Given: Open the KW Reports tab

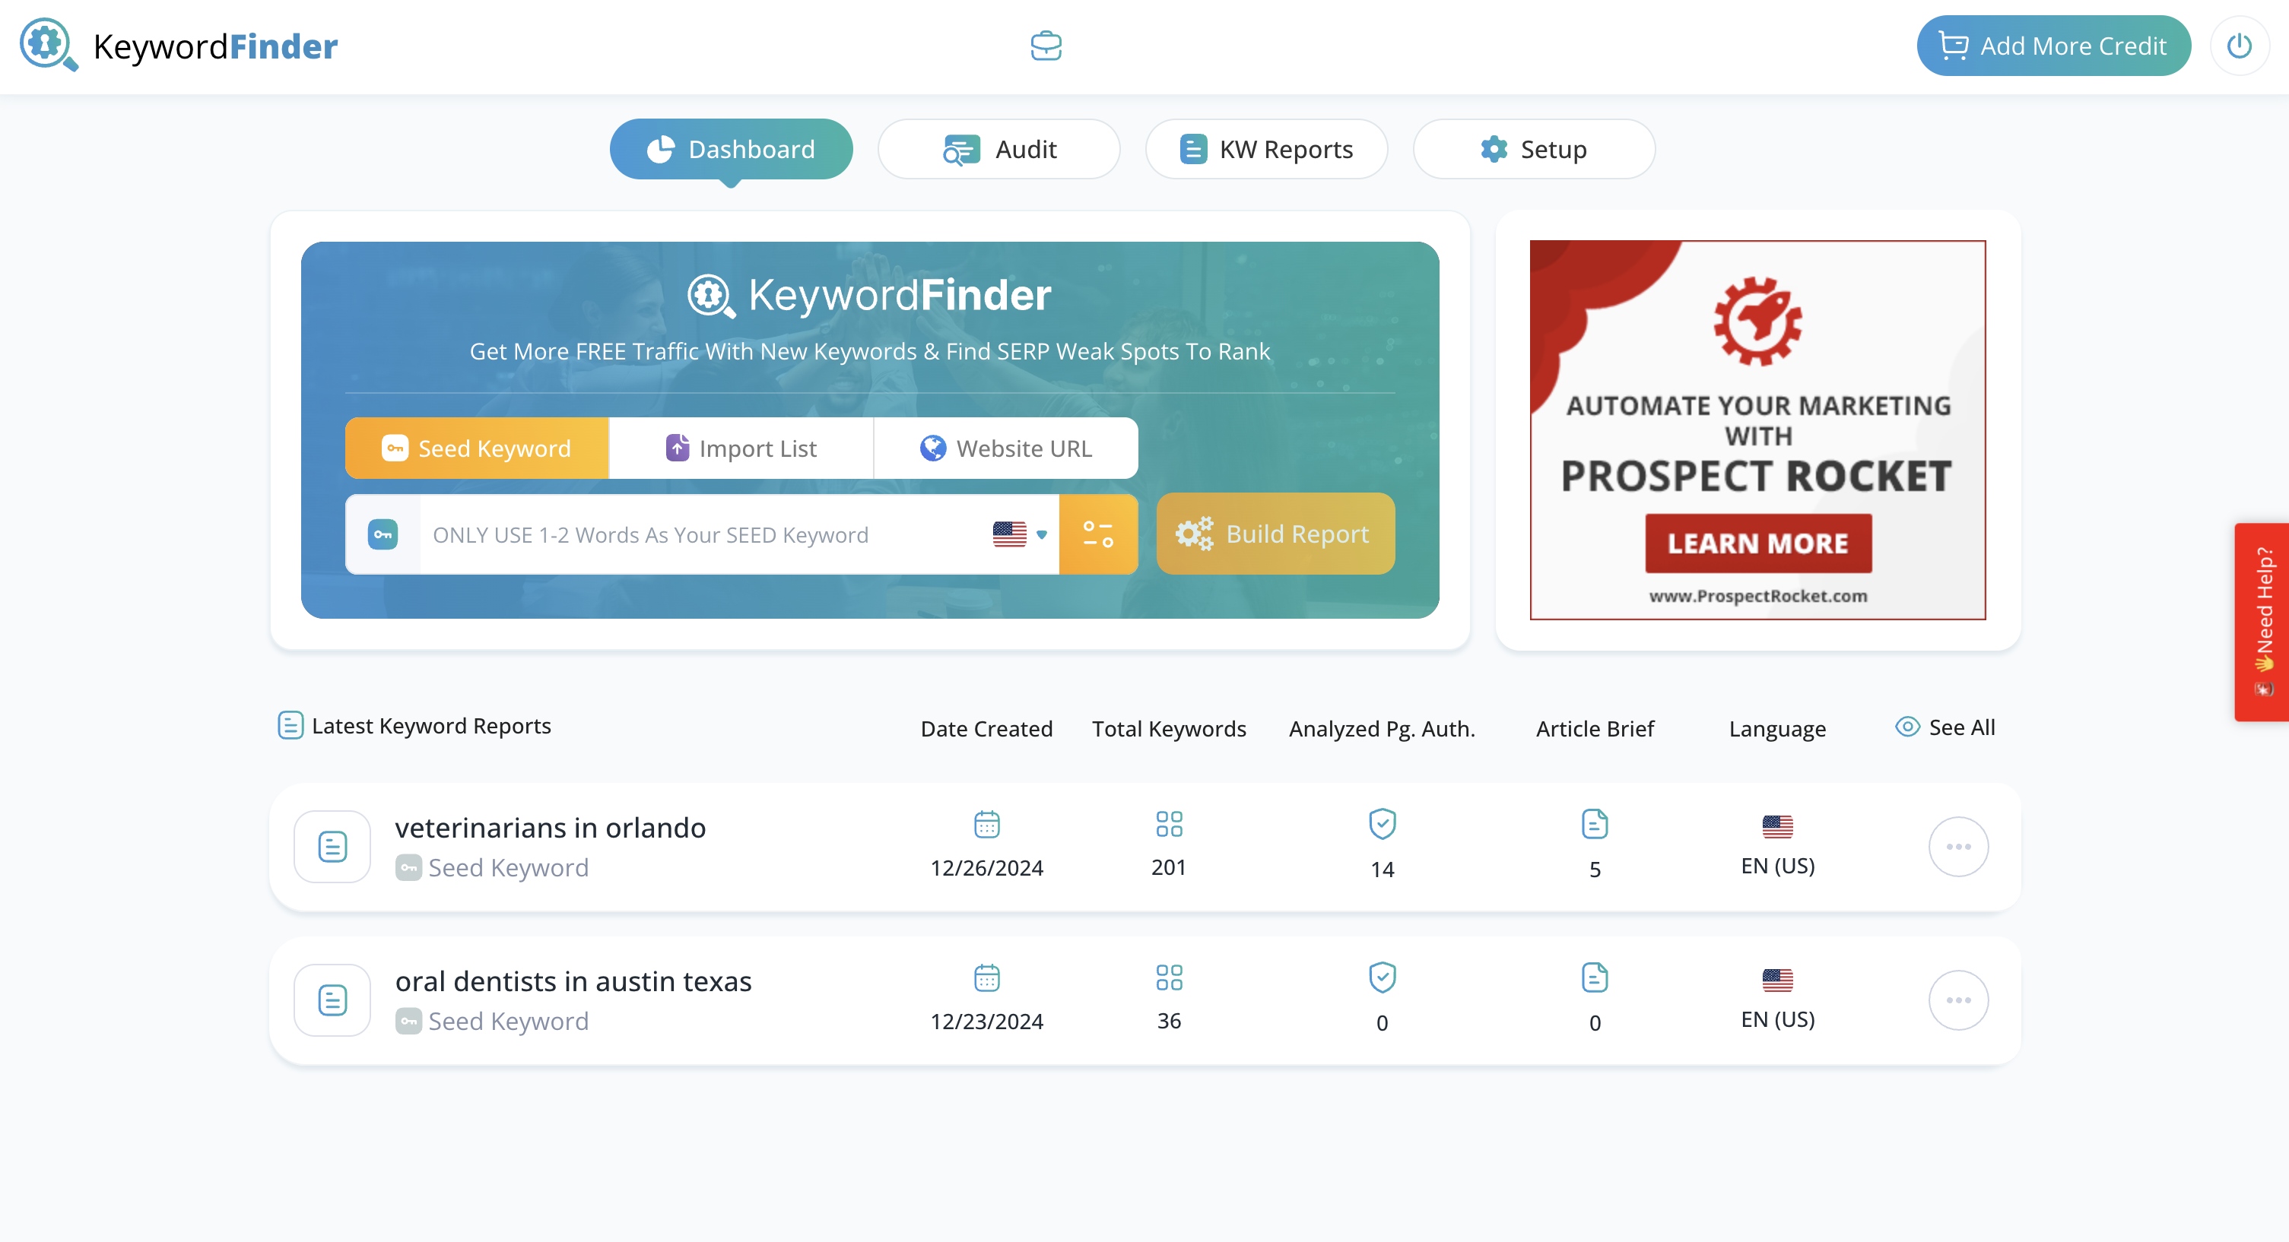Looking at the screenshot, I should pos(1266,148).
